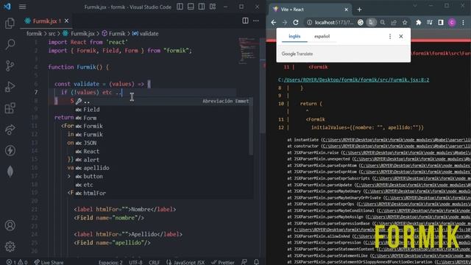Open the Thunder Client lightning icon
471x265 pixels.
point(10,150)
